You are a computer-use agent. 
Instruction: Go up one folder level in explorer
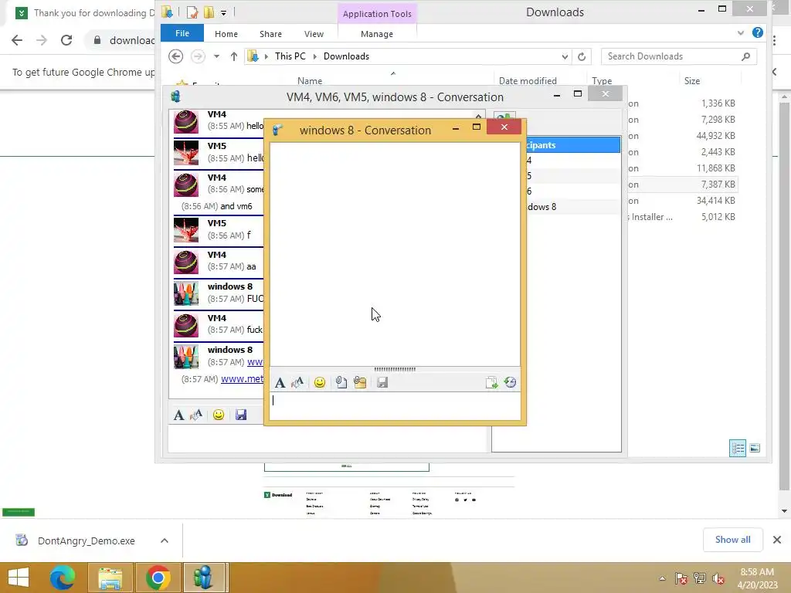pos(233,56)
